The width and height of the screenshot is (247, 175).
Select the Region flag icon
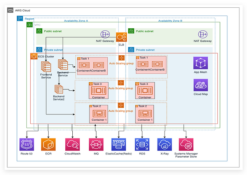(20, 18)
